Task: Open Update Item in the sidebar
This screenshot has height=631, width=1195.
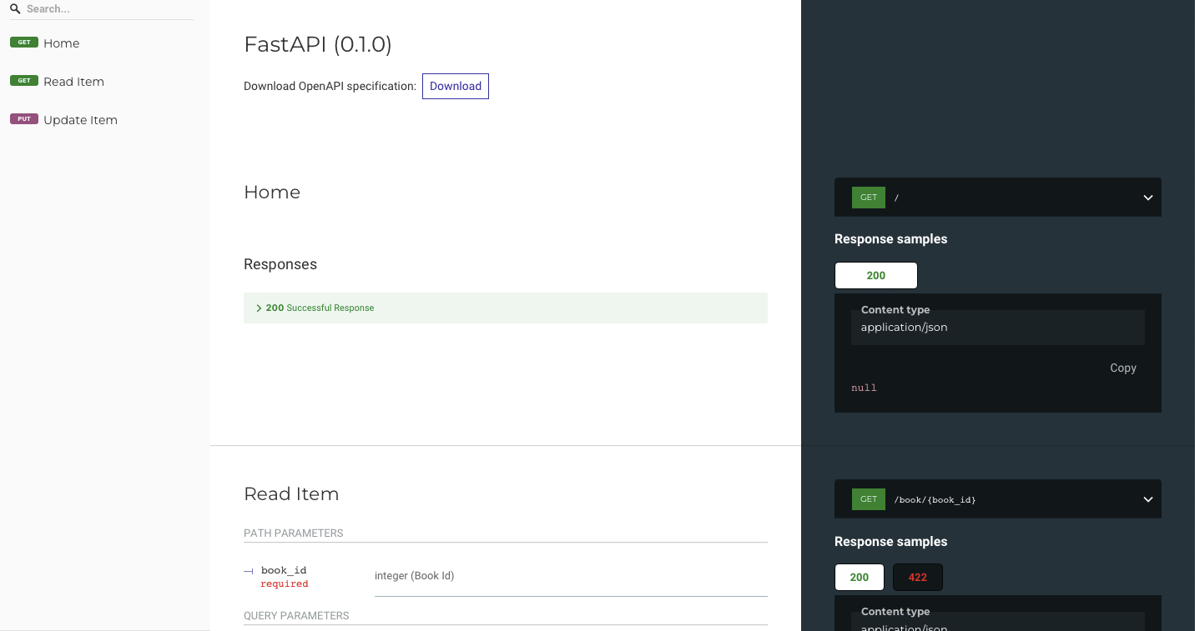Action: pyautogui.click(x=80, y=120)
